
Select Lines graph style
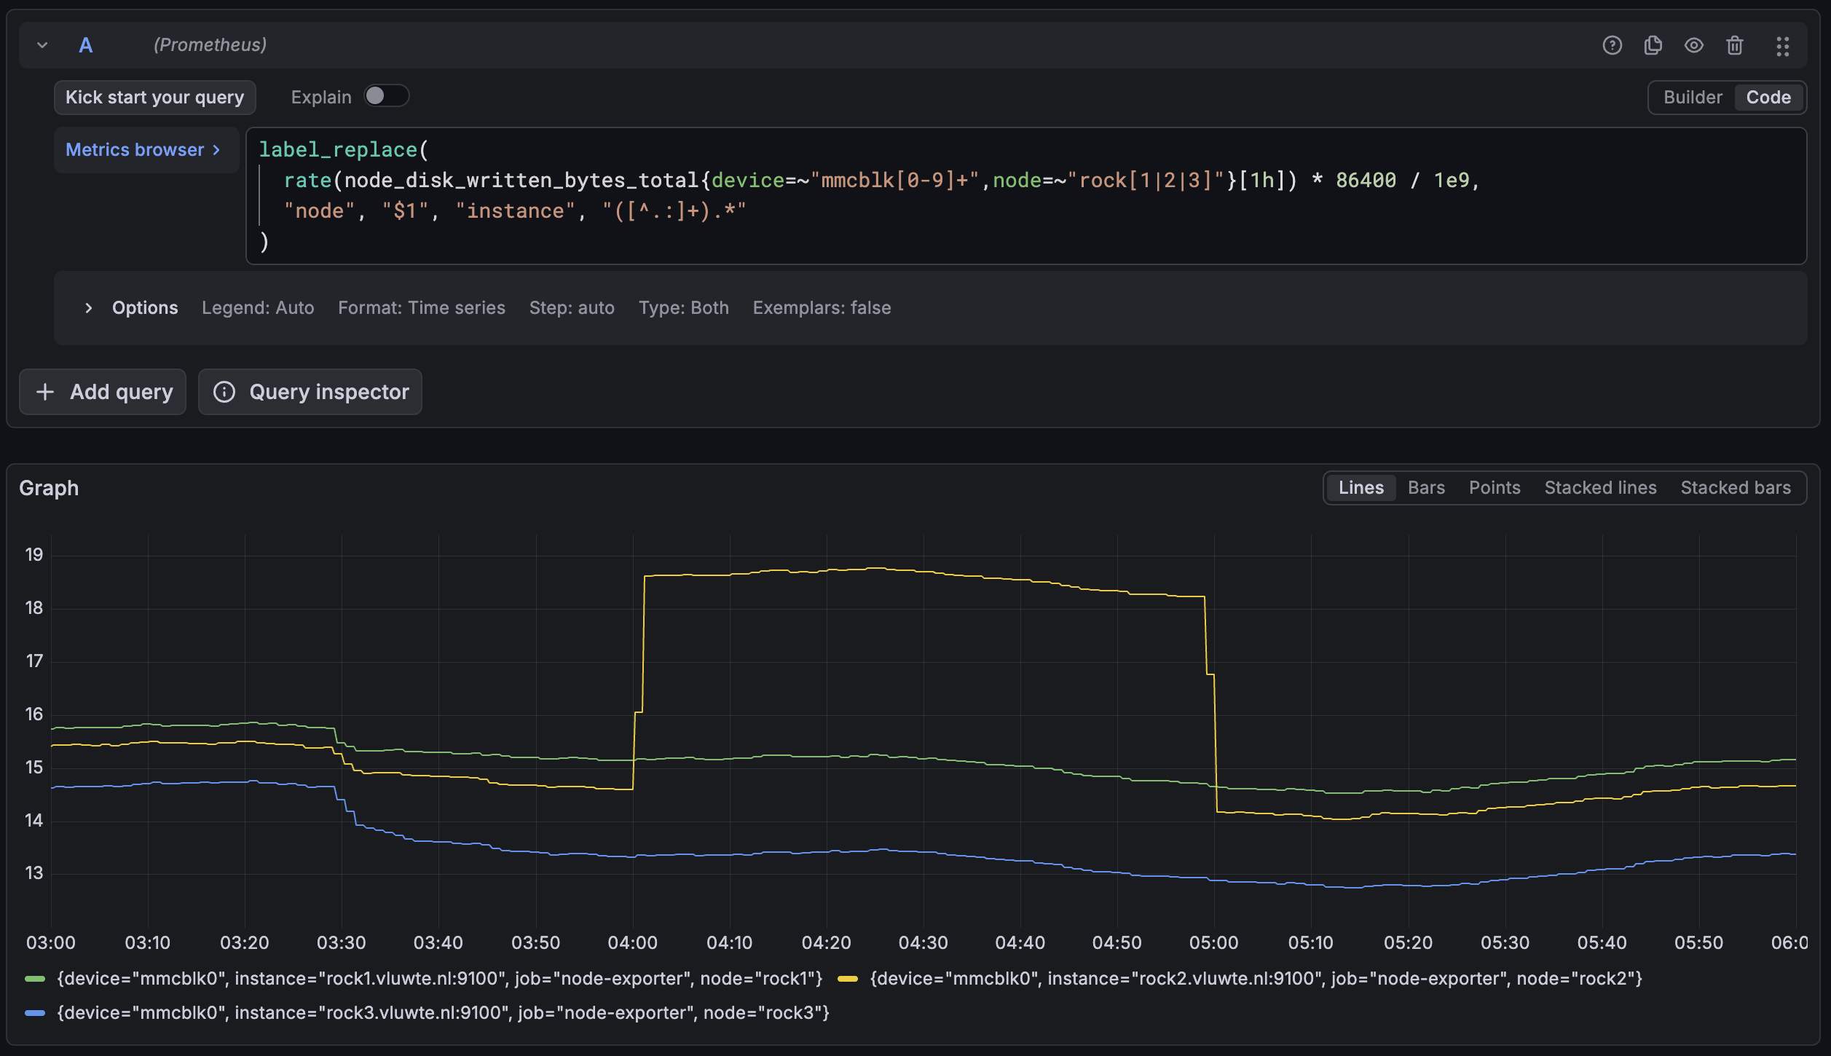coord(1361,488)
